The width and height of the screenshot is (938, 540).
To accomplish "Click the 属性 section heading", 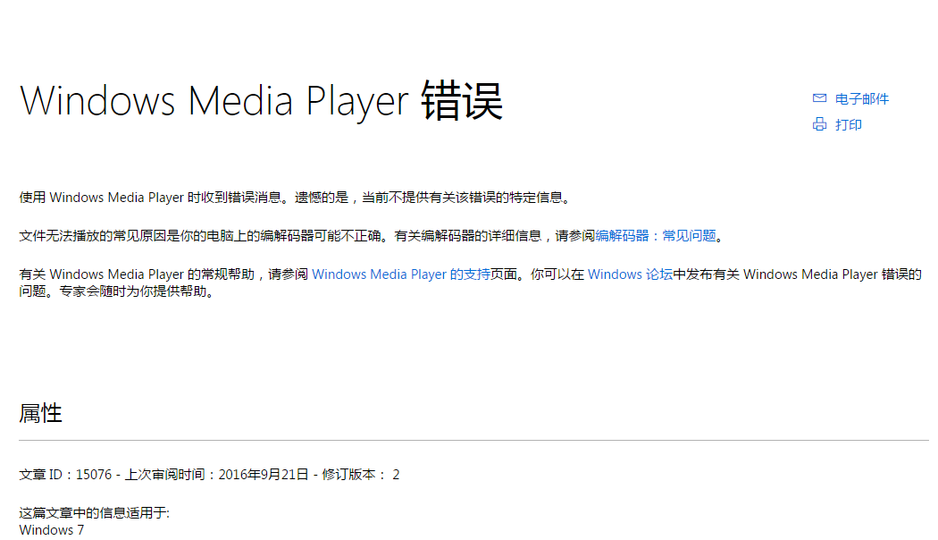I will (x=41, y=413).
